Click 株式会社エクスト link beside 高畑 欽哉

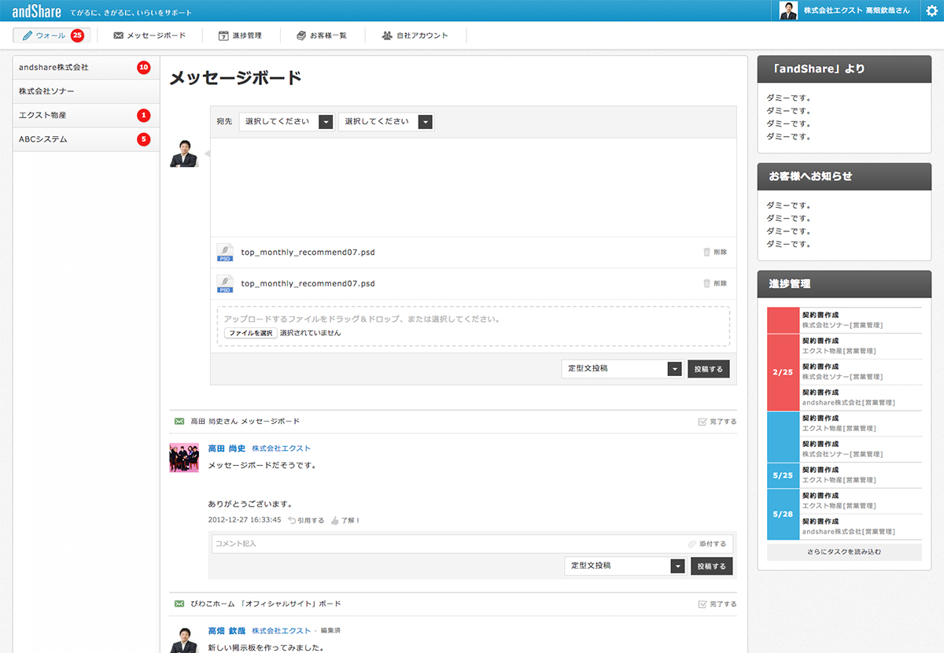281,631
